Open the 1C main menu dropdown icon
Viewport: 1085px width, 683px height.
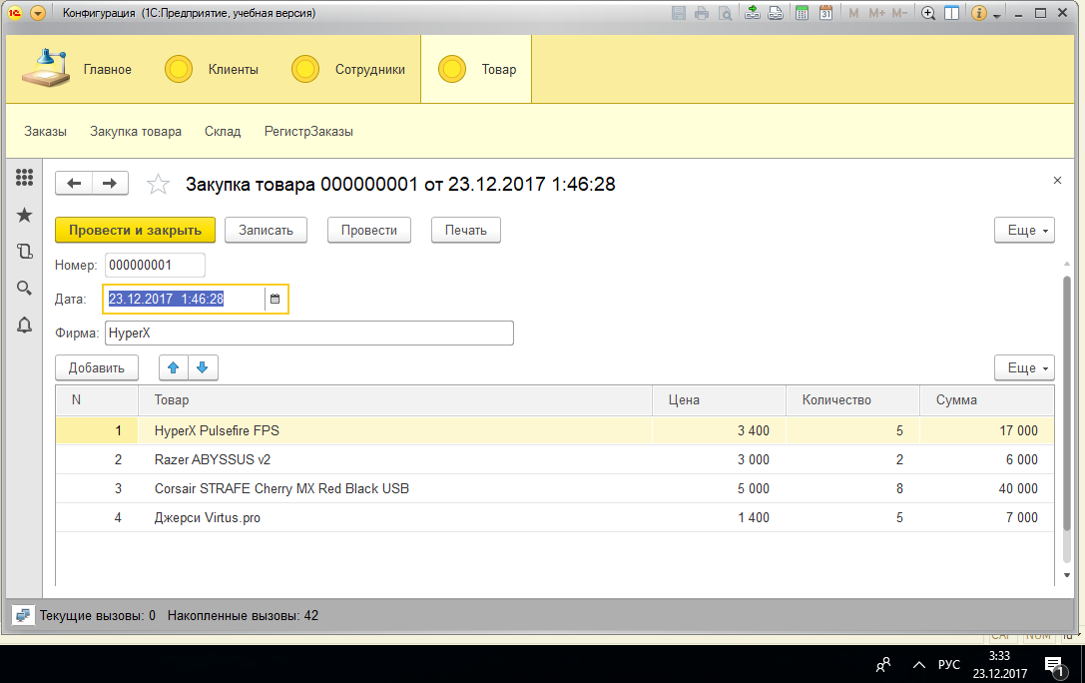click(x=38, y=13)
